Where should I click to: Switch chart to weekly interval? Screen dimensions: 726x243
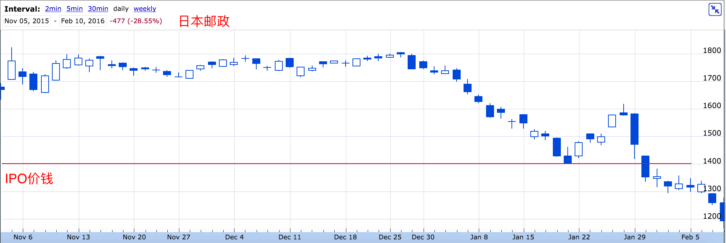click(x=144, y=9)
